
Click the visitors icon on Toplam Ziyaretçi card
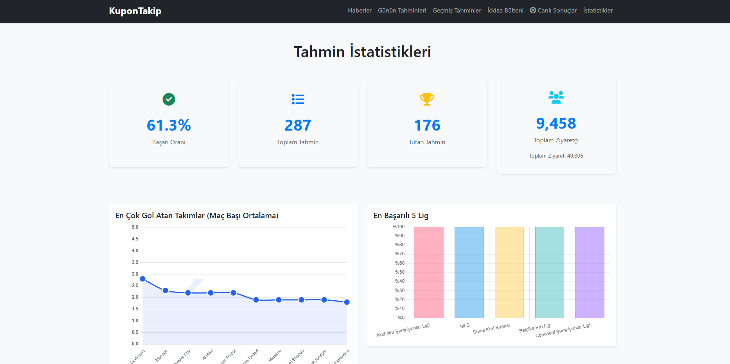tap(556, 97)
